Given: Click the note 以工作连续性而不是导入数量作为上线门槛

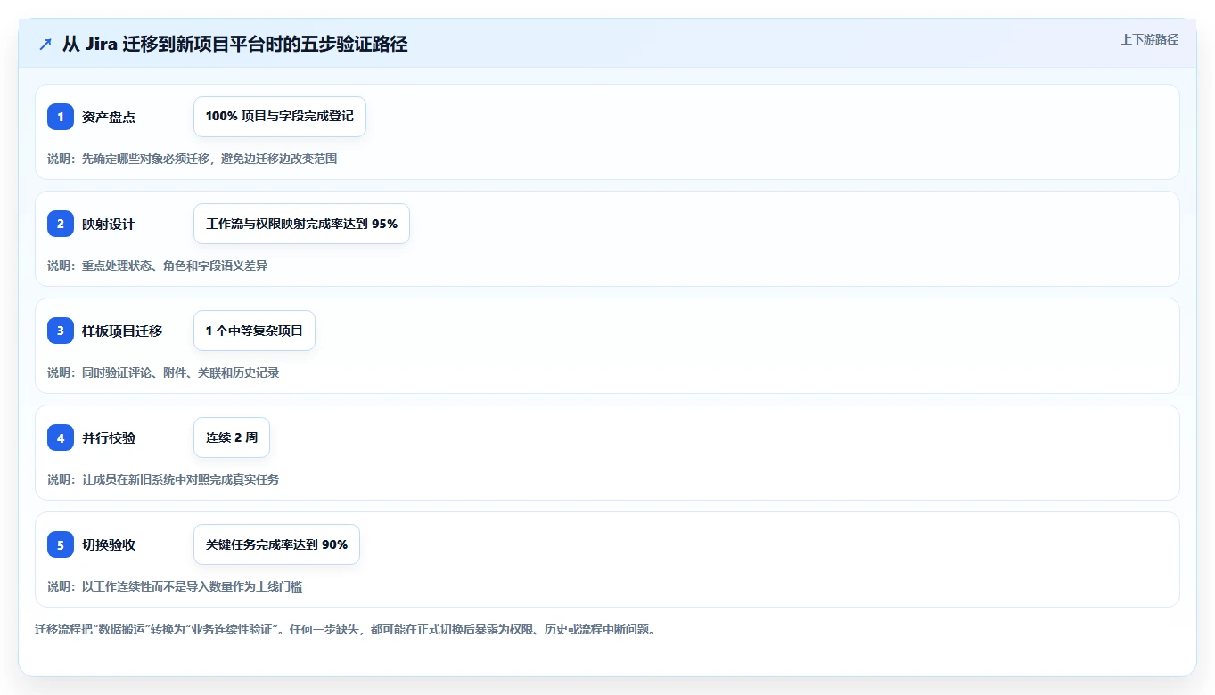Looking at the screenshot, I should 175,586.
